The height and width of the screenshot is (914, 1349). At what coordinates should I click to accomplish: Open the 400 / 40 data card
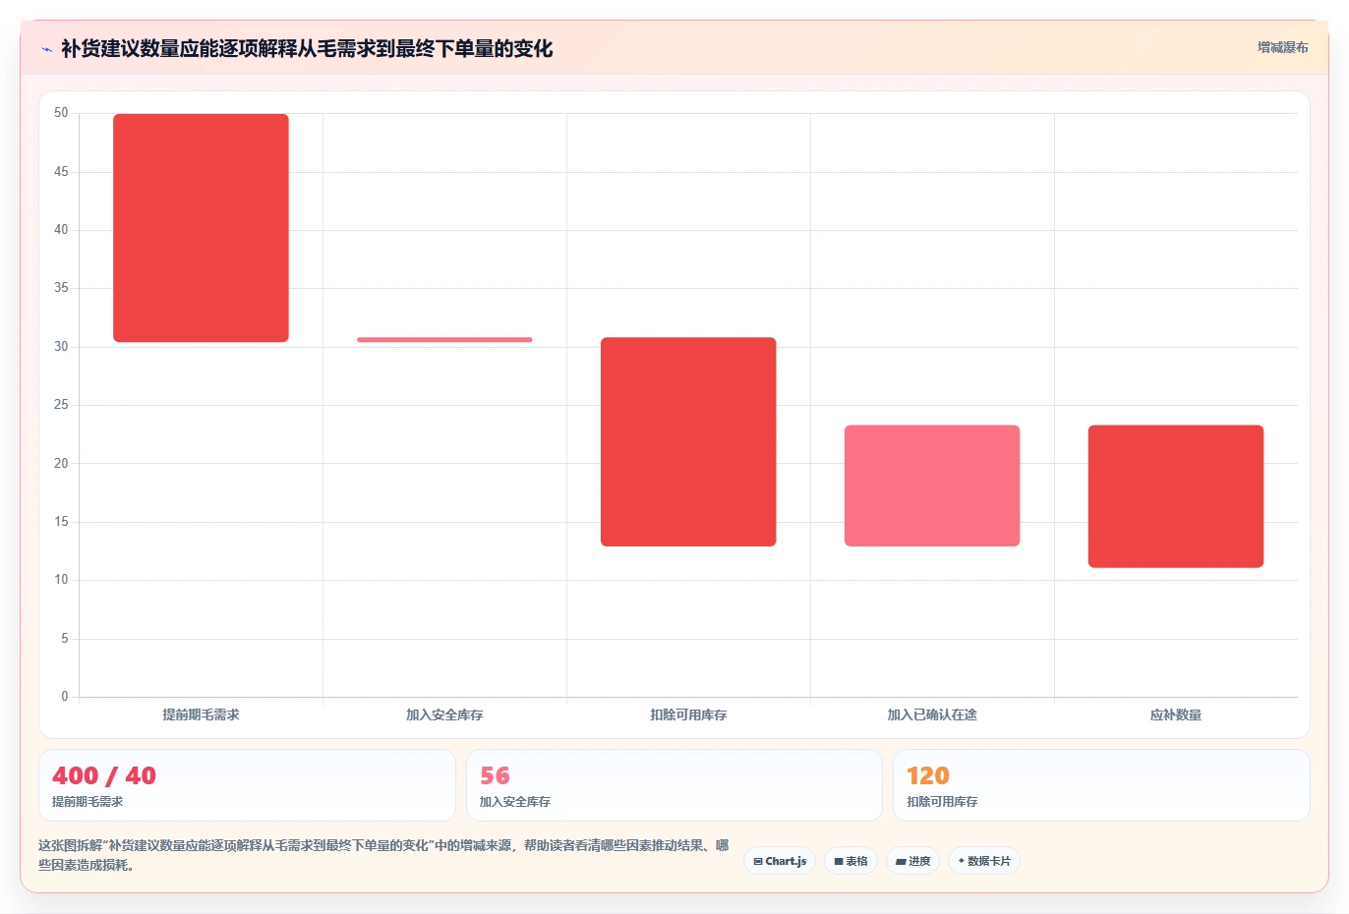point(247,785)
